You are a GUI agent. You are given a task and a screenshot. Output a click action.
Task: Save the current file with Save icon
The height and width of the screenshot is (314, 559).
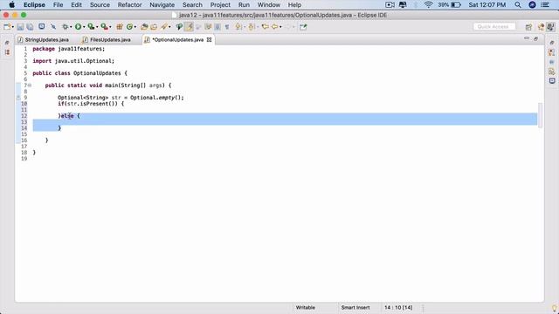point(20,27)
